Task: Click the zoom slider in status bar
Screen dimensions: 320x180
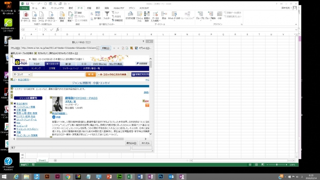Action: tap(277, 164)
